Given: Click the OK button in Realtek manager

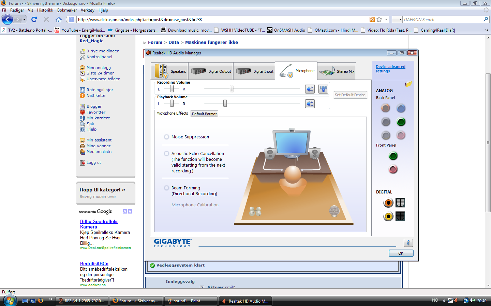Looking at the screenshot, I should [x=401, y=253].
